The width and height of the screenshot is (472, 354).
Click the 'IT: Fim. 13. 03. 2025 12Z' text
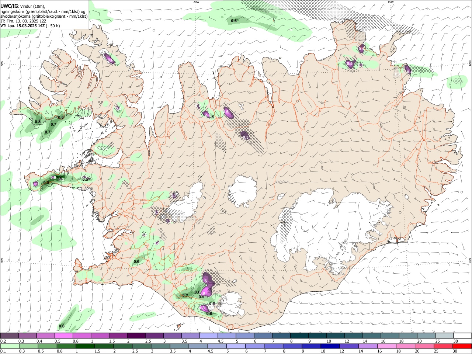coord(23,21)
